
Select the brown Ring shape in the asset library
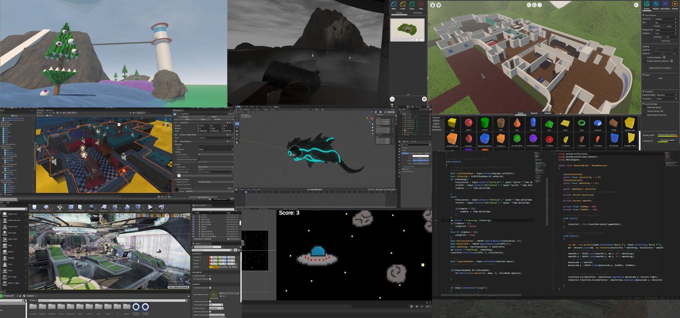pyautogui.click(x=501, y=123)
